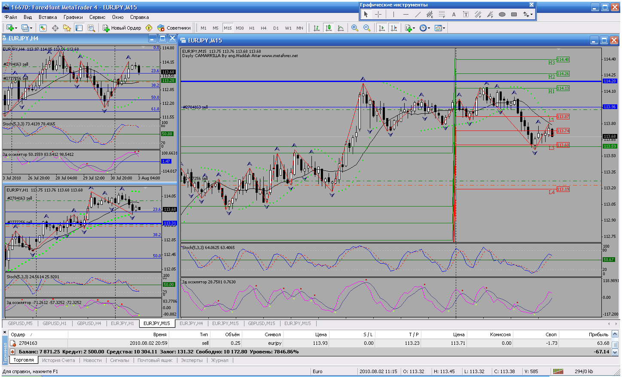
Task: Open the Periodicity clock dropdown
Action: coord(425,28)
